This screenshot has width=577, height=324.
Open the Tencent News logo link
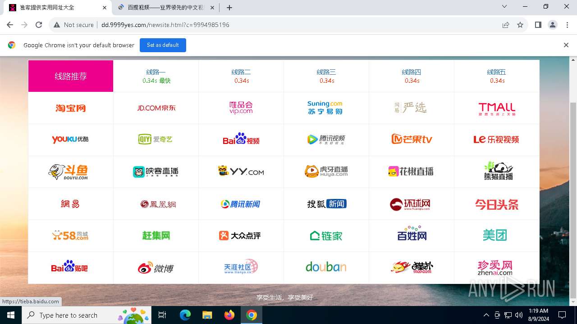241,204
